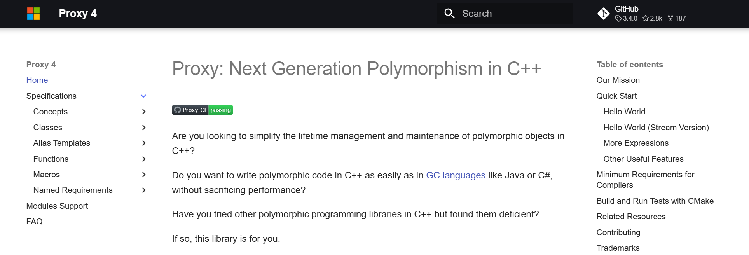Jump to Trademarks section
Screen dimensions: 749x255
618,248
